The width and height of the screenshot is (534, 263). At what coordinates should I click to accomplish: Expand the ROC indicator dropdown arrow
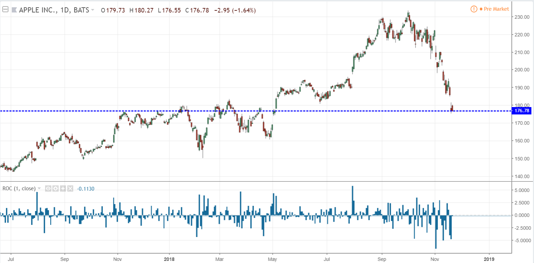[39, 189]
